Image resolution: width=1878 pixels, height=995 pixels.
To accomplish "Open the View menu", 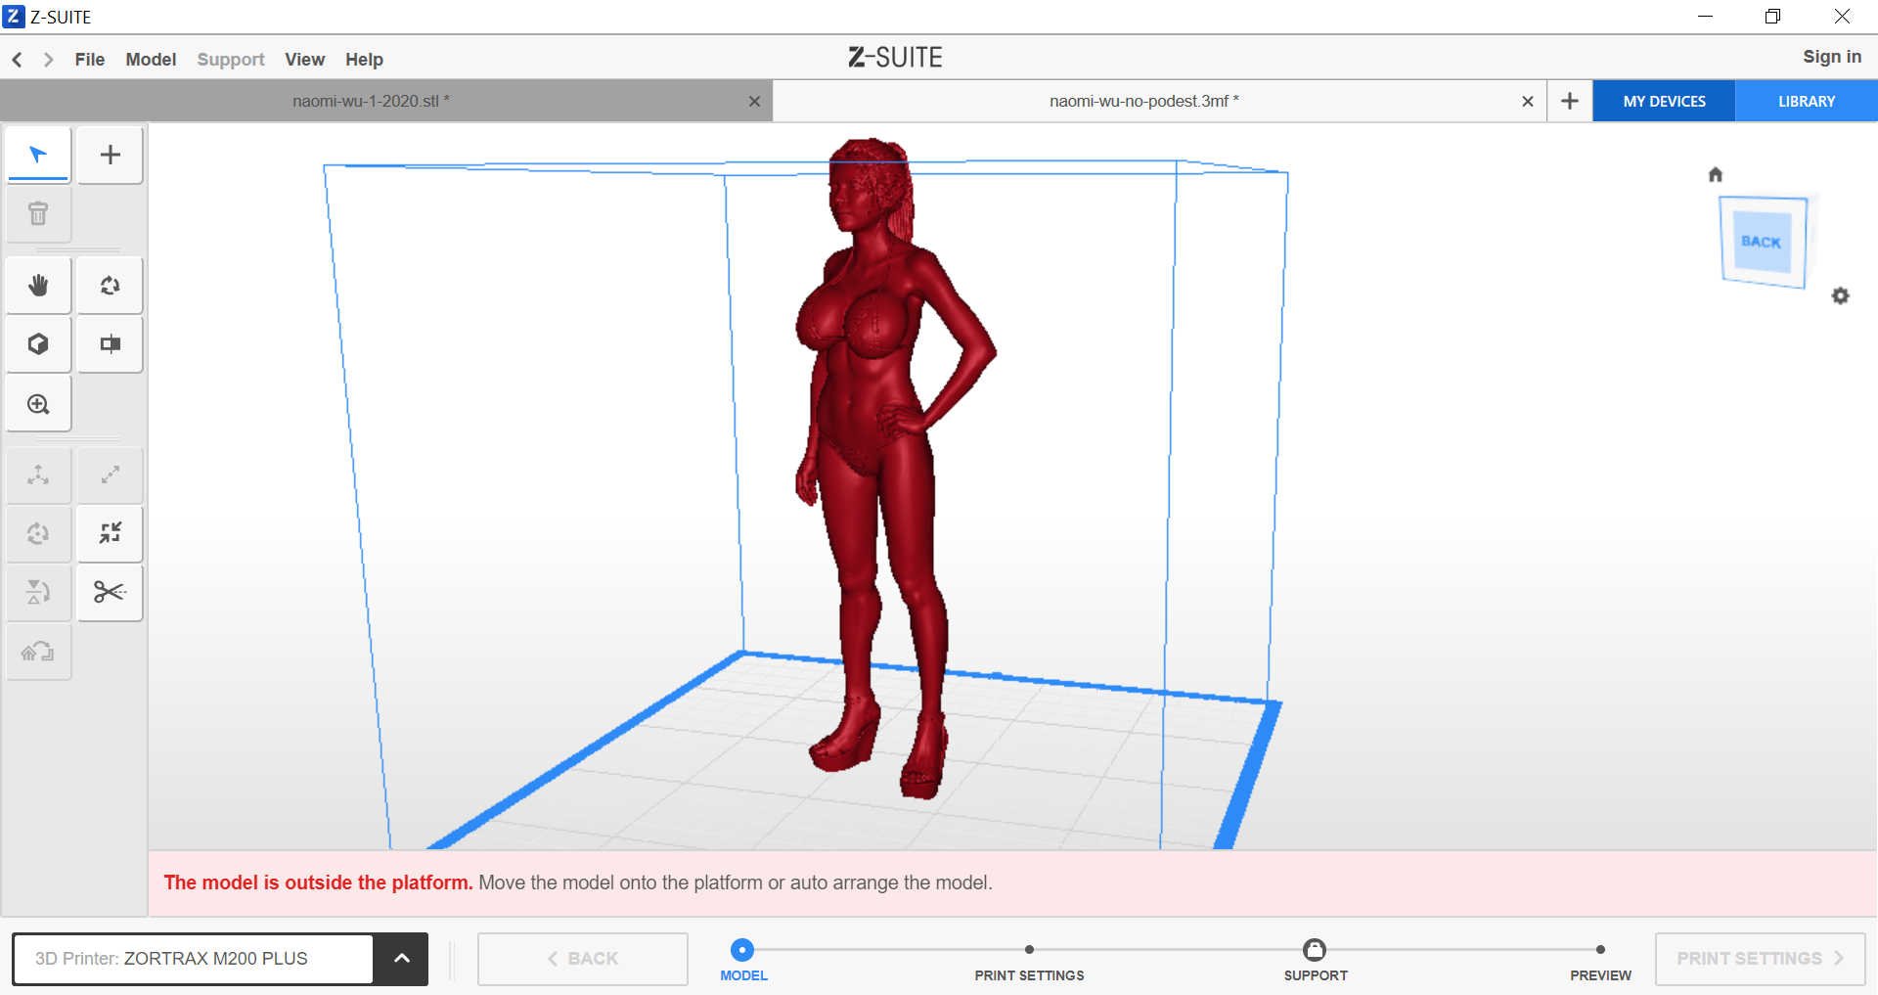I will pos(304,60).
